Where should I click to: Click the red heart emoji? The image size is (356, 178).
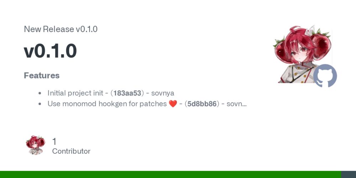173,104
